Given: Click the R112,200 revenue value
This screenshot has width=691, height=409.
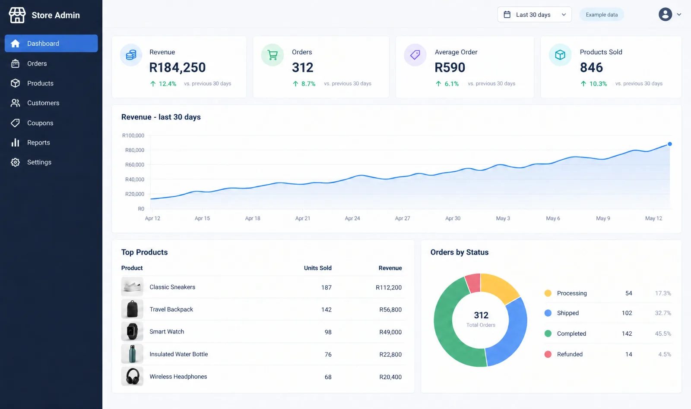Looking at the screenshot, I should 389,287.
